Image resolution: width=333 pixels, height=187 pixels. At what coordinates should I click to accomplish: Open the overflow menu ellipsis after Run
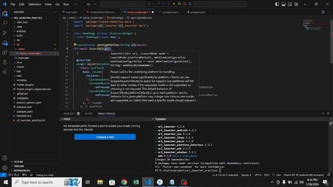point(75,4)
